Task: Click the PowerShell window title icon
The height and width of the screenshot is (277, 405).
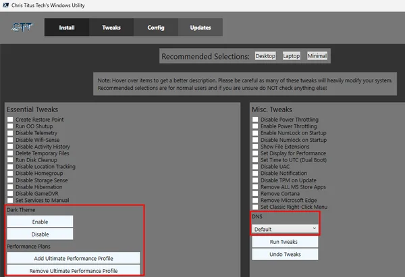Action: click(x=5, y=5)
